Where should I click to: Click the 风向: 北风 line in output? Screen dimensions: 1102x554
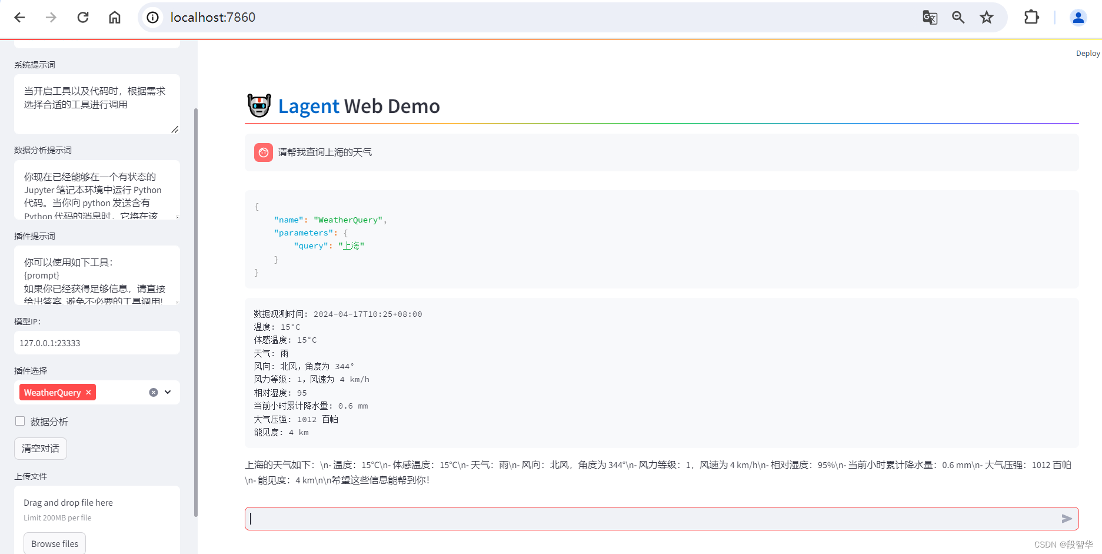(x=304, y=367)
